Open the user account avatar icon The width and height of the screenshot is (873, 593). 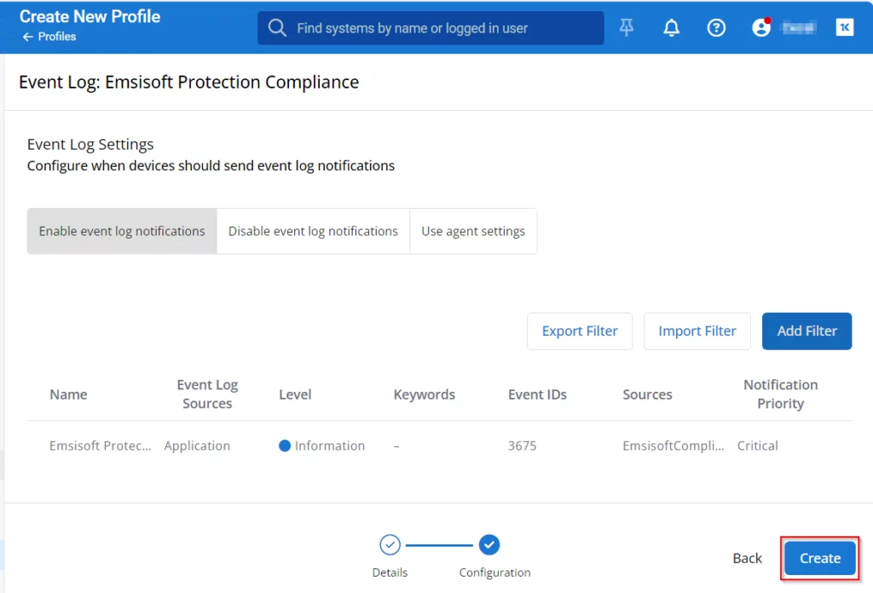[x=760, y=28]
